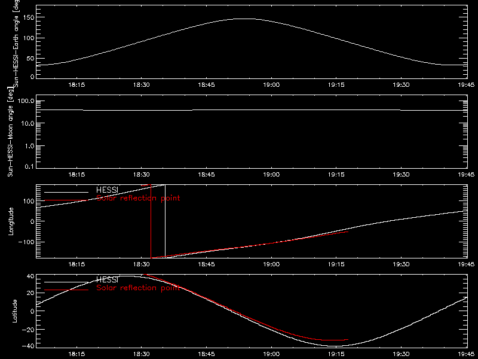Image resolution: width=478 pixels, height=359 pixels.
Task: Click the 0.1 tick on Moon angle plot
Action: (x=29, y=166)
